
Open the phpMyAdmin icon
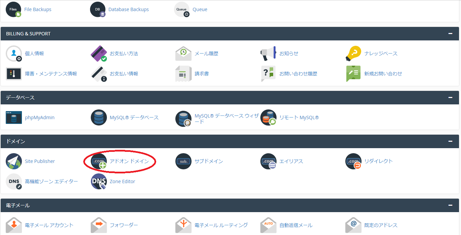tap(14, 117)
